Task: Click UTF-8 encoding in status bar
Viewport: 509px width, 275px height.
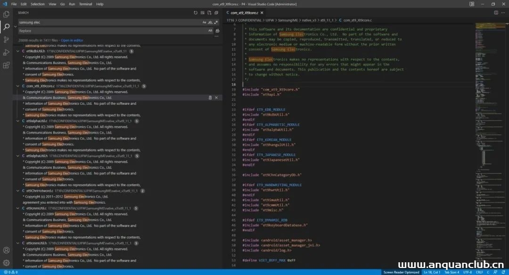Action: pyautogui.click(x=467, y=272)
